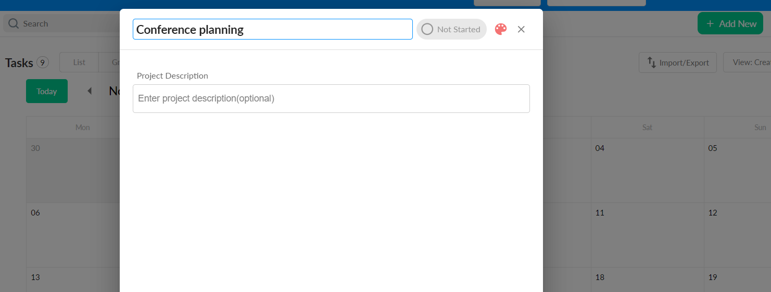Viewport: 771px width, 292px height.
Task: Toggle the Not Started status
Action: click(x=451, y=29)
